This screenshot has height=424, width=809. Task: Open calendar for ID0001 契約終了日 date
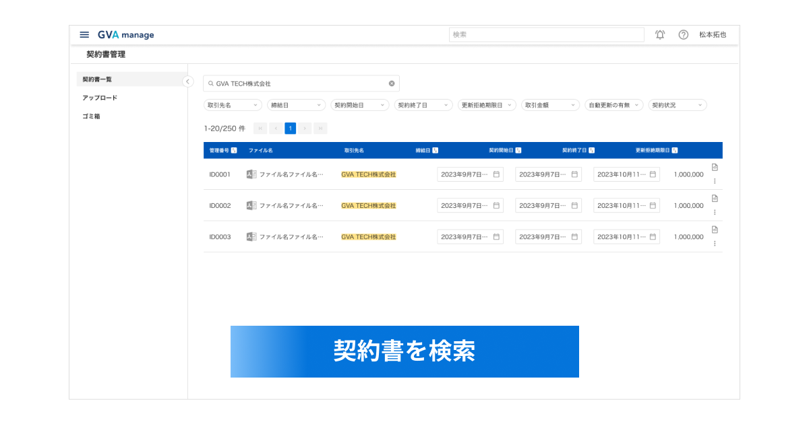click(x=653, y=174)
